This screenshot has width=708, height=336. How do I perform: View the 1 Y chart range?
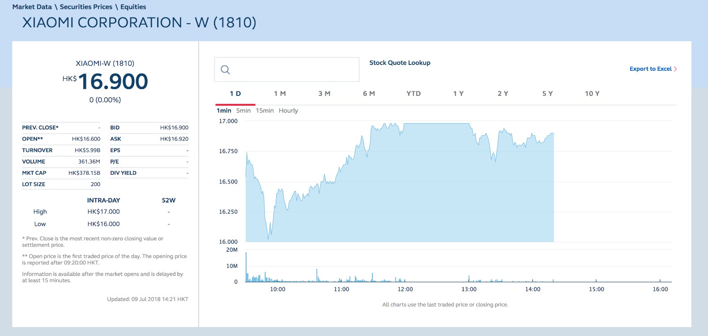(x=458, y=94)
